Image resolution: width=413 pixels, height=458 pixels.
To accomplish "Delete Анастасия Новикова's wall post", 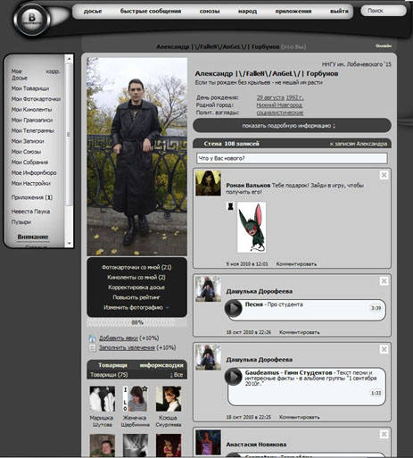I will point(384,434).
